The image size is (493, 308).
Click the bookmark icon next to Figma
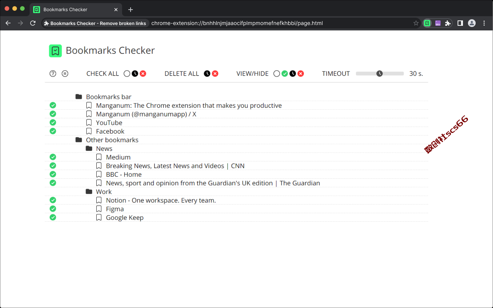(99, 209)
